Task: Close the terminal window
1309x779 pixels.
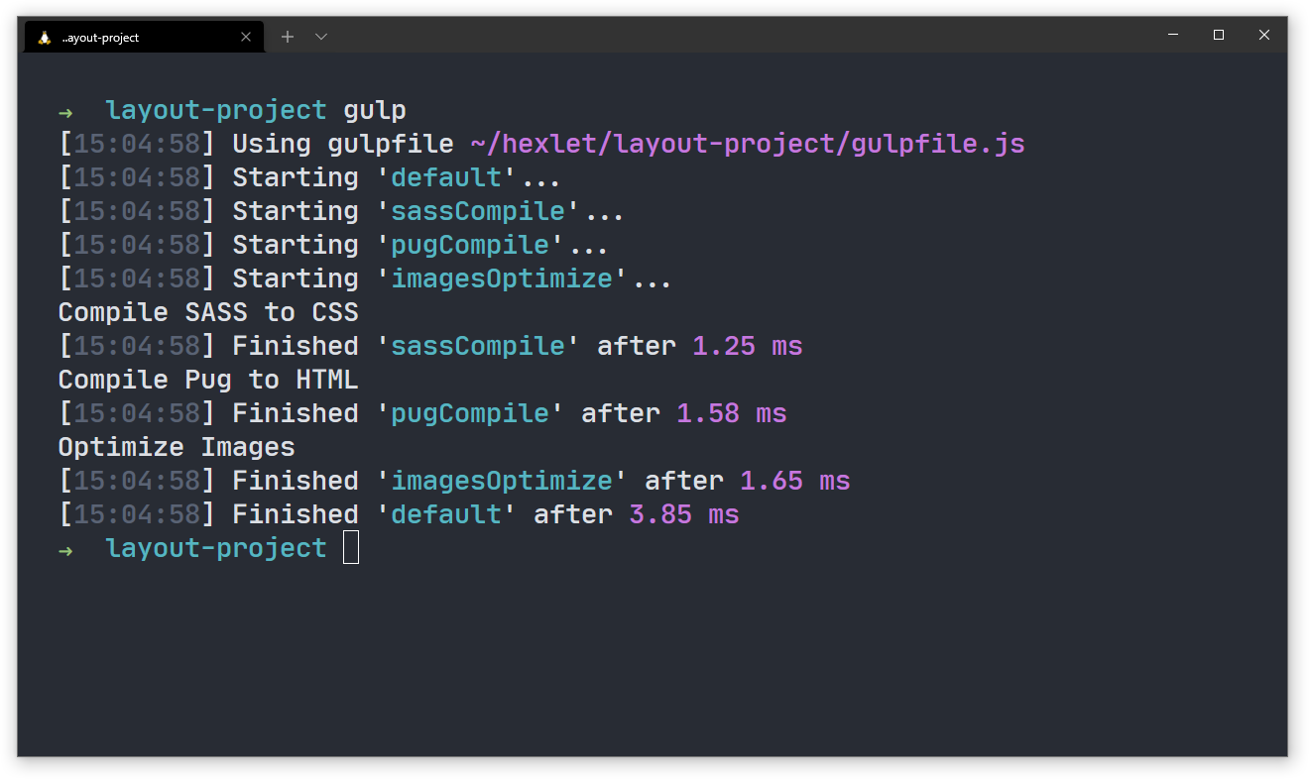Action: pos(1264,35)
